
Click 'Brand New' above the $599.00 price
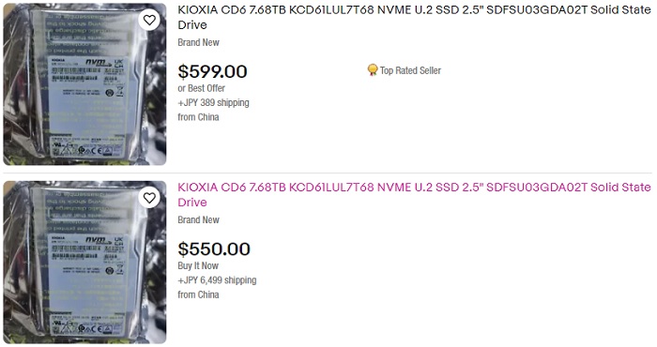[x=198, y=42]
